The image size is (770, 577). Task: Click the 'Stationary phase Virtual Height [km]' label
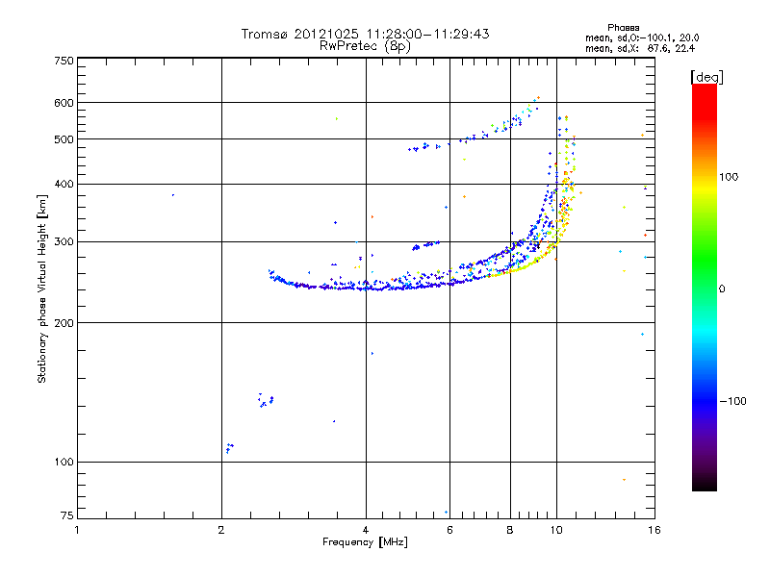click(x=42, y=288)
